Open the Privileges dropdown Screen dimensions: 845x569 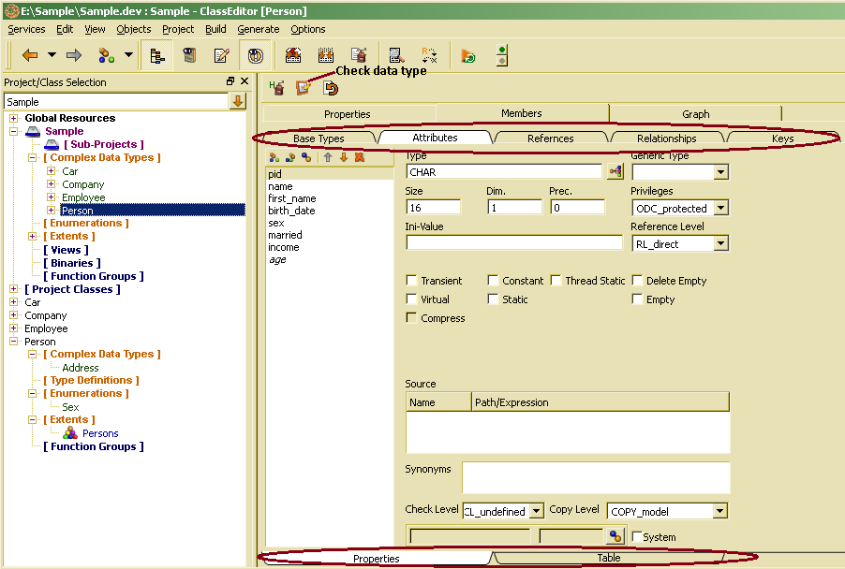pyautogui.click(x=719, y=208)
